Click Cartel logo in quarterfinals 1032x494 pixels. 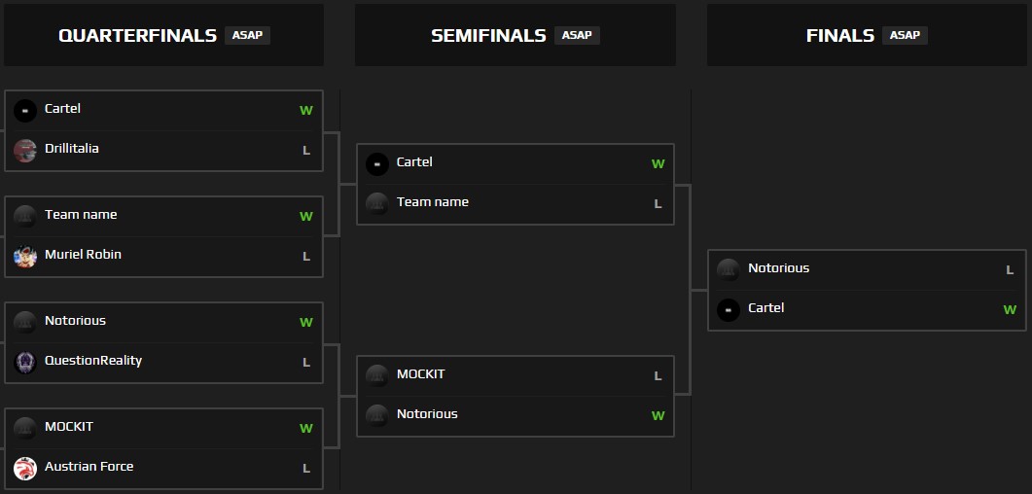pos(25,111)
